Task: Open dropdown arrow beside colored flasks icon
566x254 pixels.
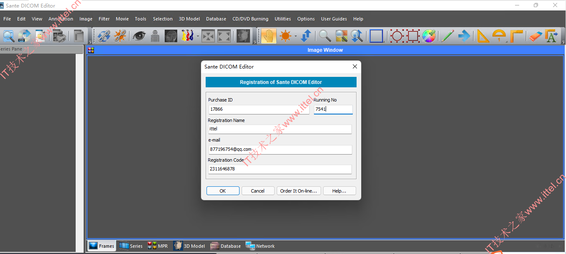Action: (198, 36)
